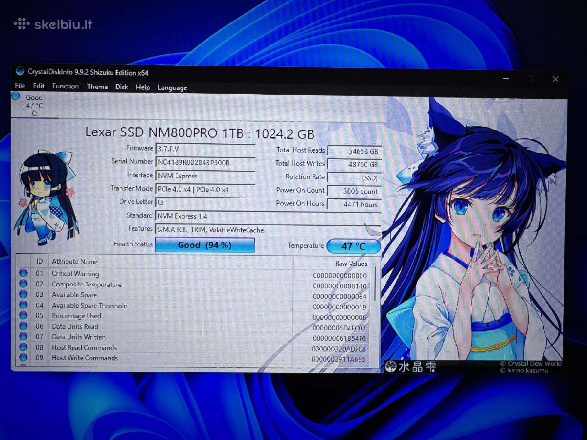
Task: Click the status circle for Data Units Written row
Action: click(x=23, y=336)
